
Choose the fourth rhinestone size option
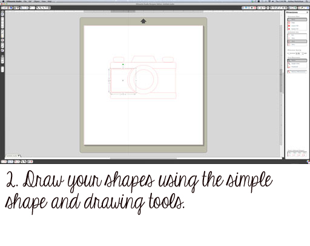pos(297,44)
